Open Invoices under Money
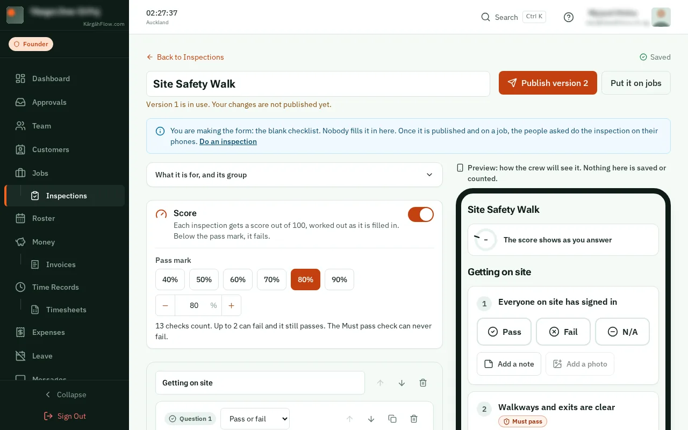The width and height of the screenshot is (688, 430). [75, 264]
